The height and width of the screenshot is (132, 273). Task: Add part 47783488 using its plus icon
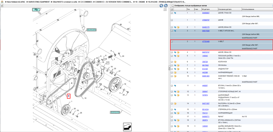(x=172, y=42)
